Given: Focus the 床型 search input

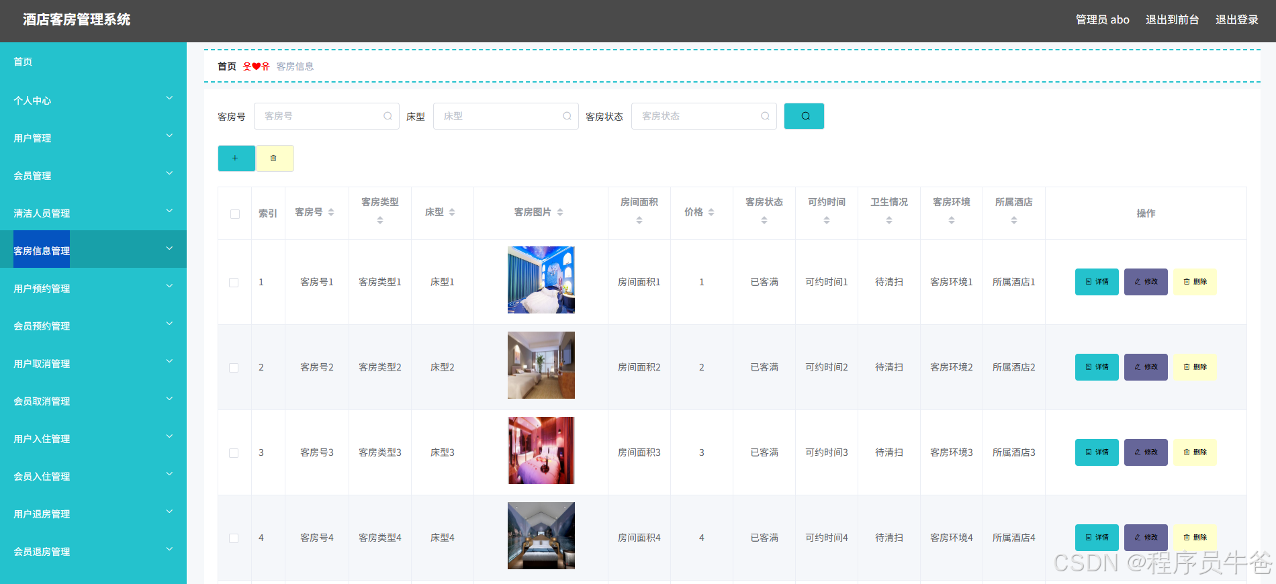Looking at the screenshot, I should pos(506,116).
